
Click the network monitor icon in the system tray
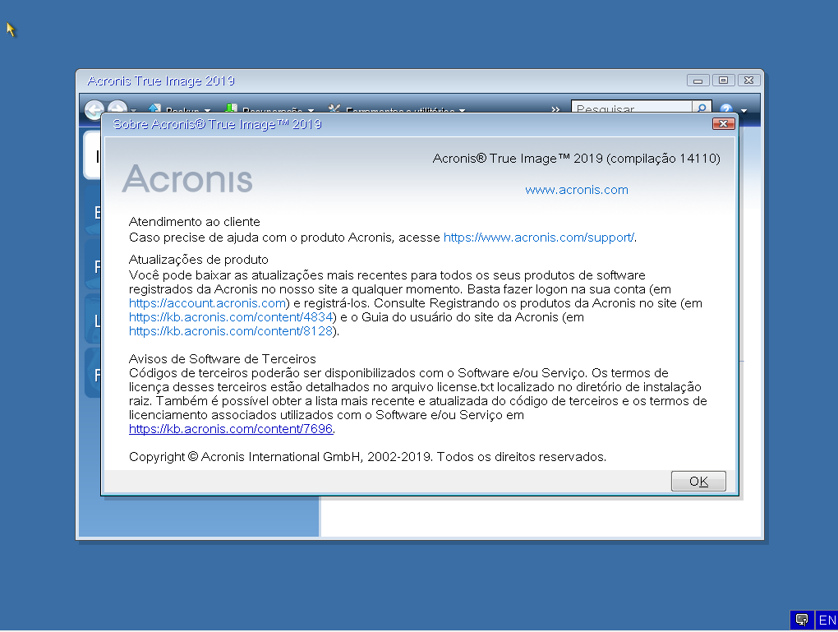tap(802, 620)
